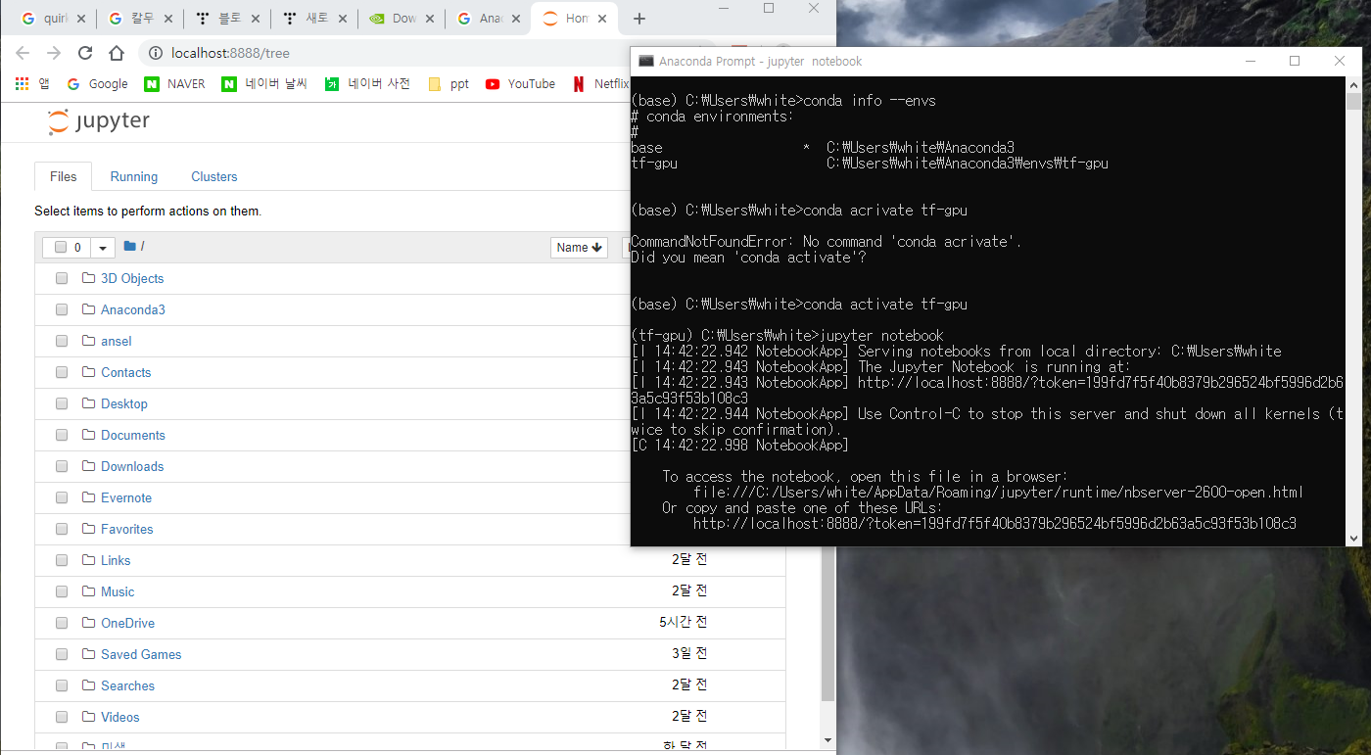Open the Google bookmark
The height and width of the screenshot is (755, 1371).
[97, 84]
